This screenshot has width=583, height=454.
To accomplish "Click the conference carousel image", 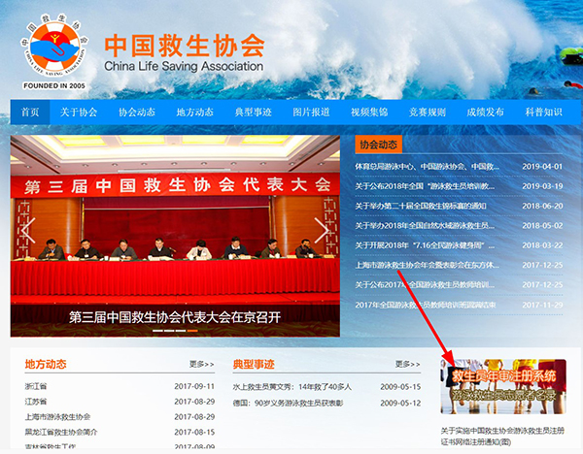I will click(x=175, y=236).
